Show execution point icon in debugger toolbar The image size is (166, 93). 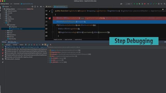coord(26,45)
